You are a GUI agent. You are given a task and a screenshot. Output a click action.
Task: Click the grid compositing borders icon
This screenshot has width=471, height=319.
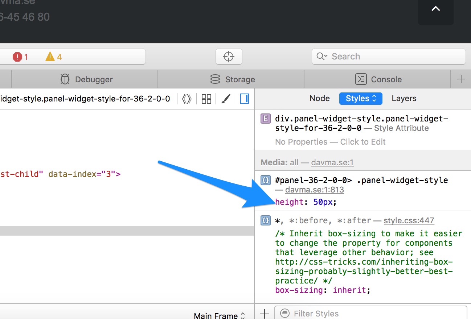tap(206, 99)
